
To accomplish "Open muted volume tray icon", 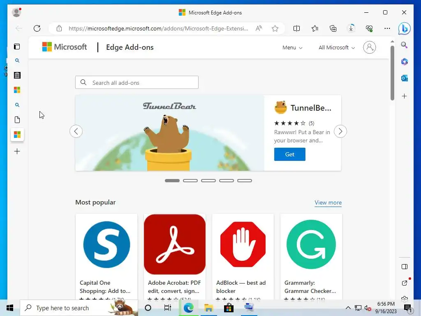I will 368,308.
